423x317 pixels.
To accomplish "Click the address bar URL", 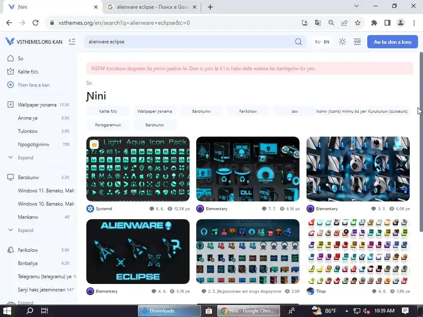I will pos(124,23).
